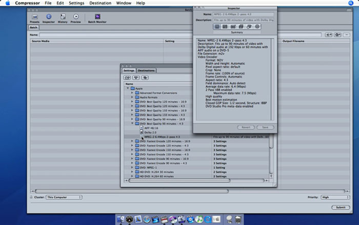This screenshot has height=225, width=359.
Task: Open the Cluster dropdown (This Computer)
Action: tap(64, 197)
